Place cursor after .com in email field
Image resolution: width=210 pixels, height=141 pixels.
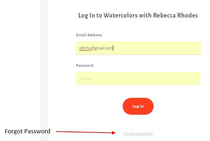[113, 48]
